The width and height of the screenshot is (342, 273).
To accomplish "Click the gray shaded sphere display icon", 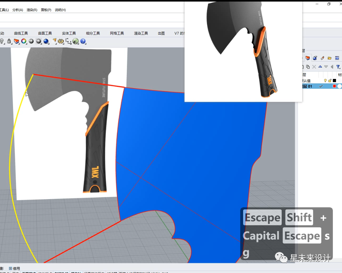I will click(x=31, y=41).
